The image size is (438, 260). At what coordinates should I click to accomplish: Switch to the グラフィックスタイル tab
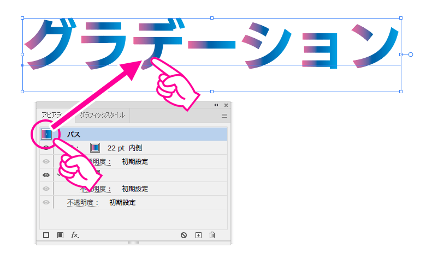click(102, 115)
